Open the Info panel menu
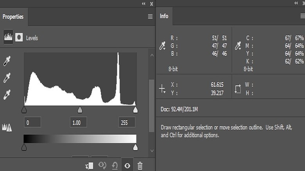Image resolution: width=305 pixels, height=171 pixels. pyautogui.click(x=303, y=16)
